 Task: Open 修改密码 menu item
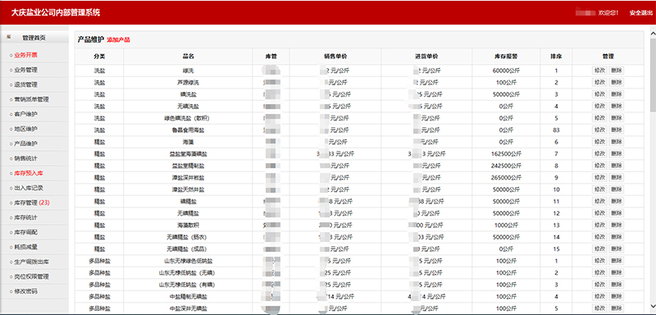[26, 291]
